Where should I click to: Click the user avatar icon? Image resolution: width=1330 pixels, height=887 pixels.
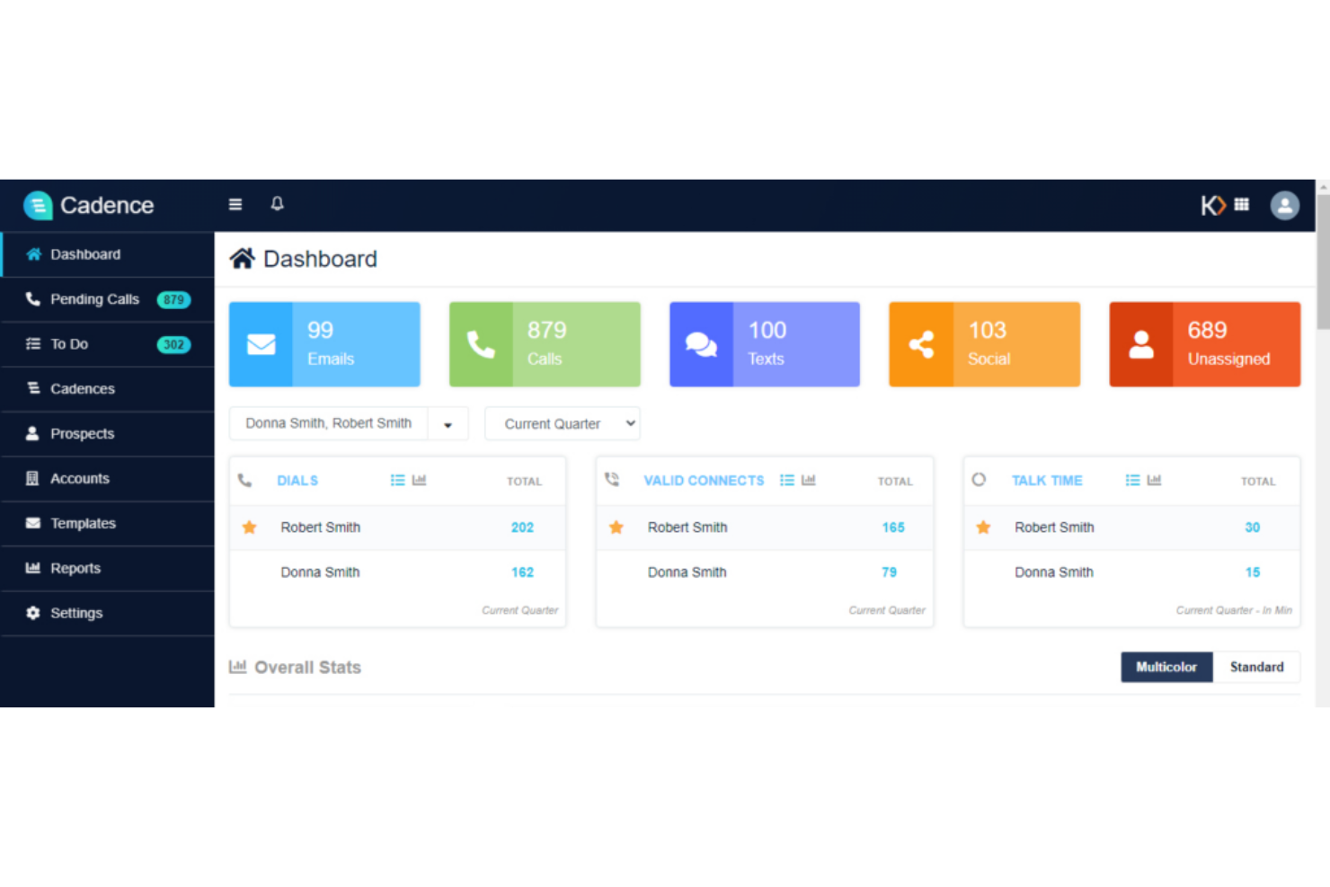[x=1285, y=205]
